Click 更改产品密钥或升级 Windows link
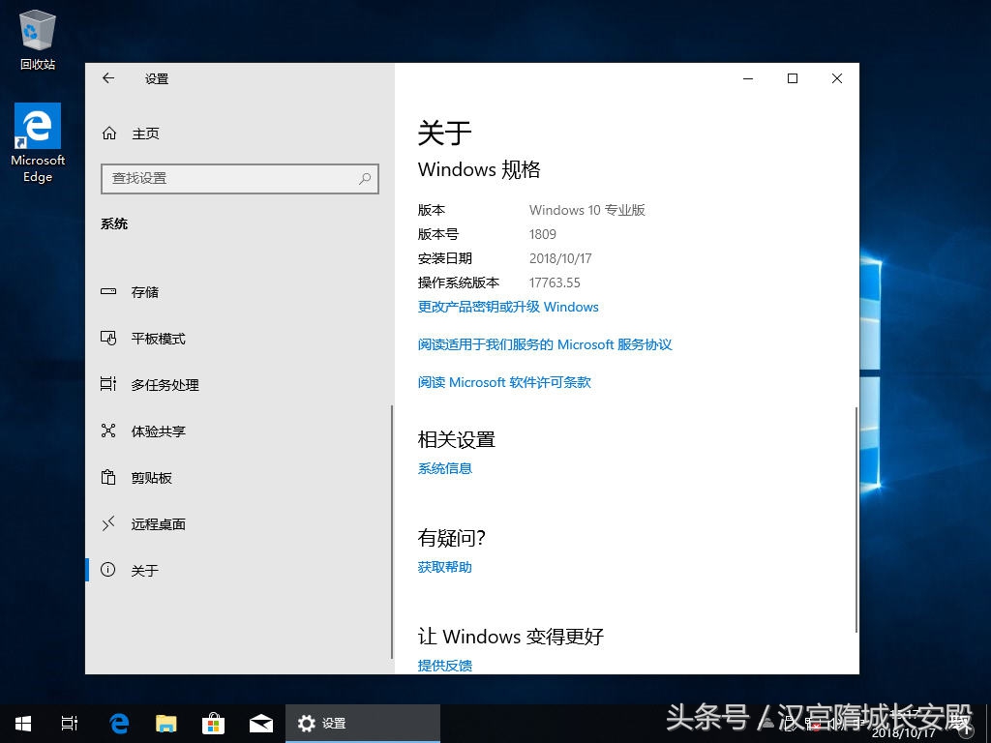 (508, 307)
